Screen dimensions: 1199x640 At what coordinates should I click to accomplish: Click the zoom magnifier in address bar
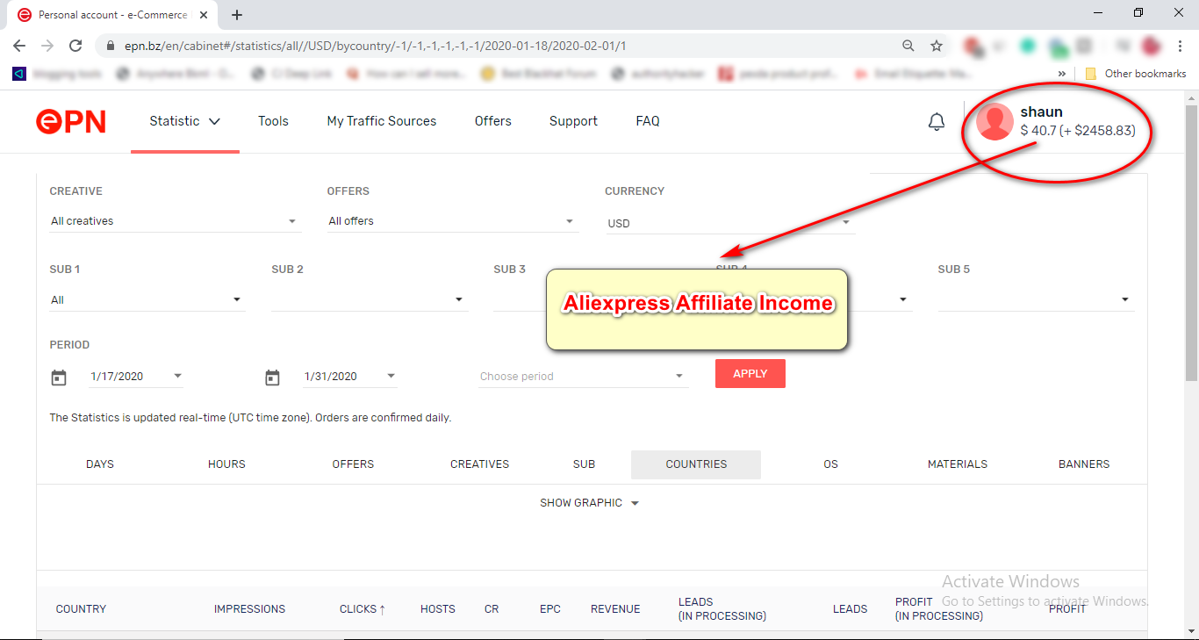[x=908, y=46]
